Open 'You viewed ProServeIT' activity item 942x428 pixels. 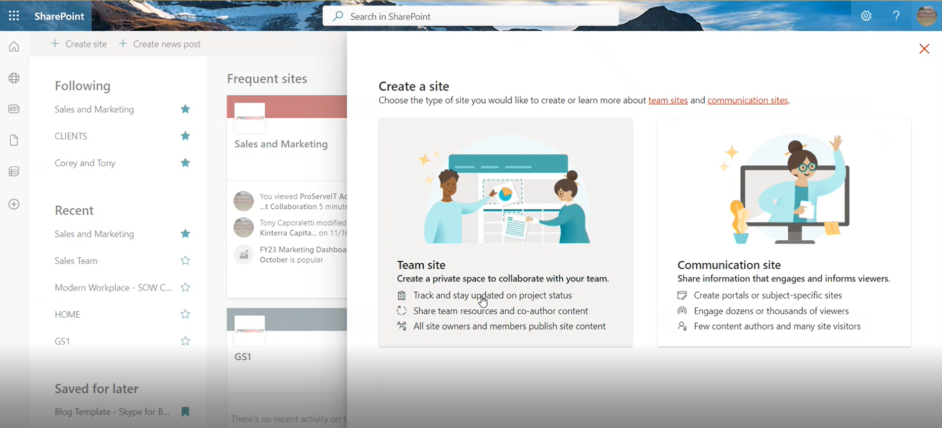pos(303,201)
